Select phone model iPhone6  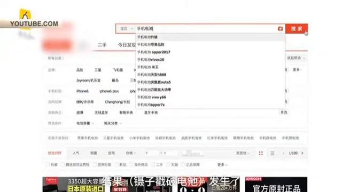pyautogui.click(x=82, y=91)
